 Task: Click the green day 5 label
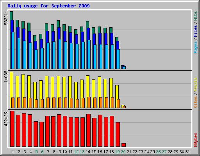point(36,152)
